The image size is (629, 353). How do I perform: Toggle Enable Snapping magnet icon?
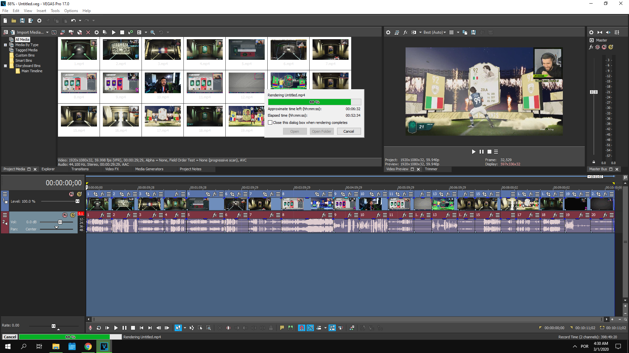pos(302,328)
